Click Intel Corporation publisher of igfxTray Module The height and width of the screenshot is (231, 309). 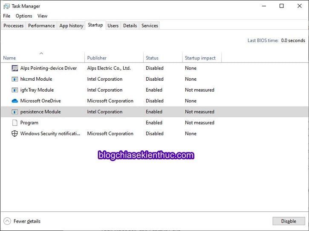105,90
